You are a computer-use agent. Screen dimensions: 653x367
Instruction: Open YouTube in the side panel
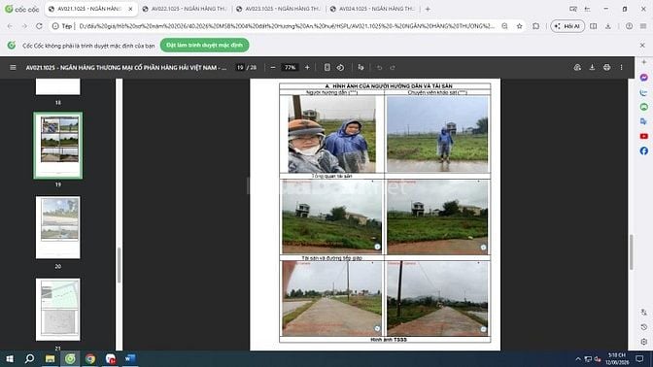click(x=644, y=136)
